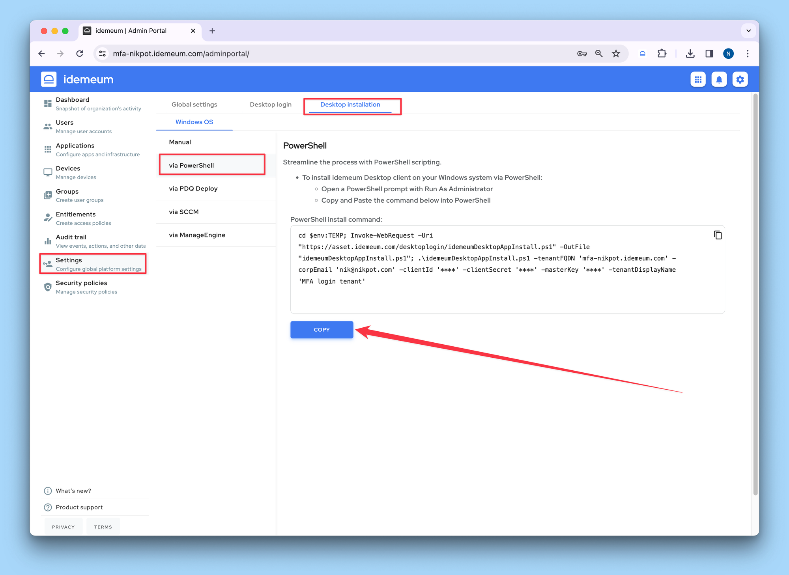Click inside PowerShell install command box
This screenshot has height=575, width=789.
(x=507, y=270)
